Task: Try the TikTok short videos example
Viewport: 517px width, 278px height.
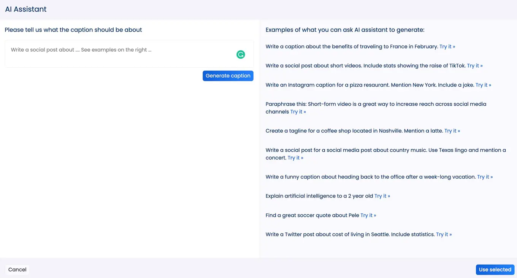Action: (x=475, y=65)
